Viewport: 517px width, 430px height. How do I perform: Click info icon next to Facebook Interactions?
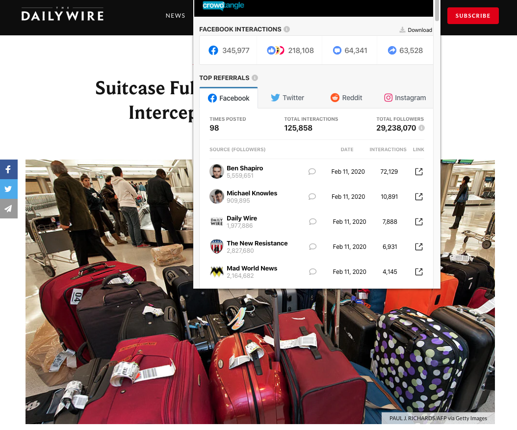pyautogui.click(x=287, y=29)
